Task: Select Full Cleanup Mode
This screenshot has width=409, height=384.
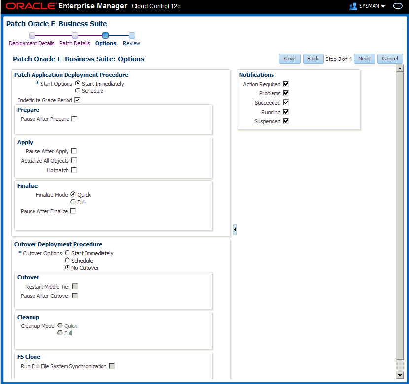Action: 60,333
